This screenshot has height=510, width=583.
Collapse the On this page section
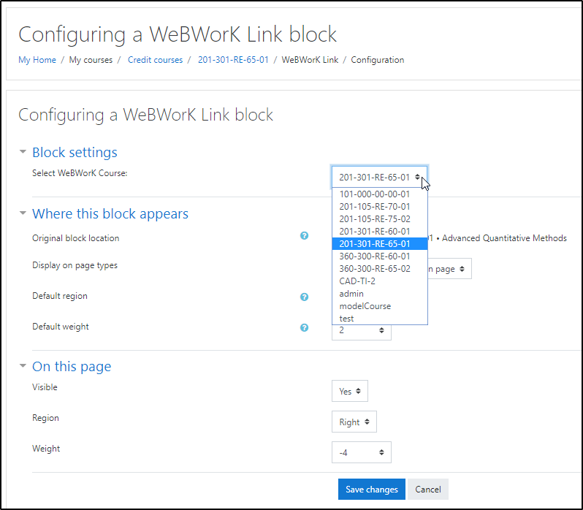[23, 367]
